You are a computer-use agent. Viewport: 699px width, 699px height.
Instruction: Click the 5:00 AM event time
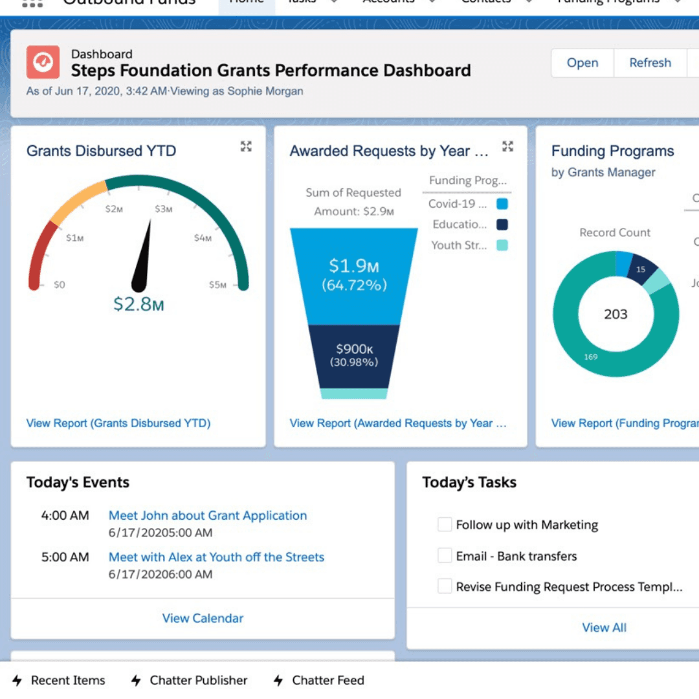65,557
